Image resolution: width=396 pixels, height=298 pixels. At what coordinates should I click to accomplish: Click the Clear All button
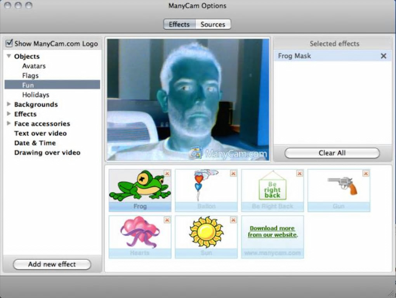(x=332, y=153)
